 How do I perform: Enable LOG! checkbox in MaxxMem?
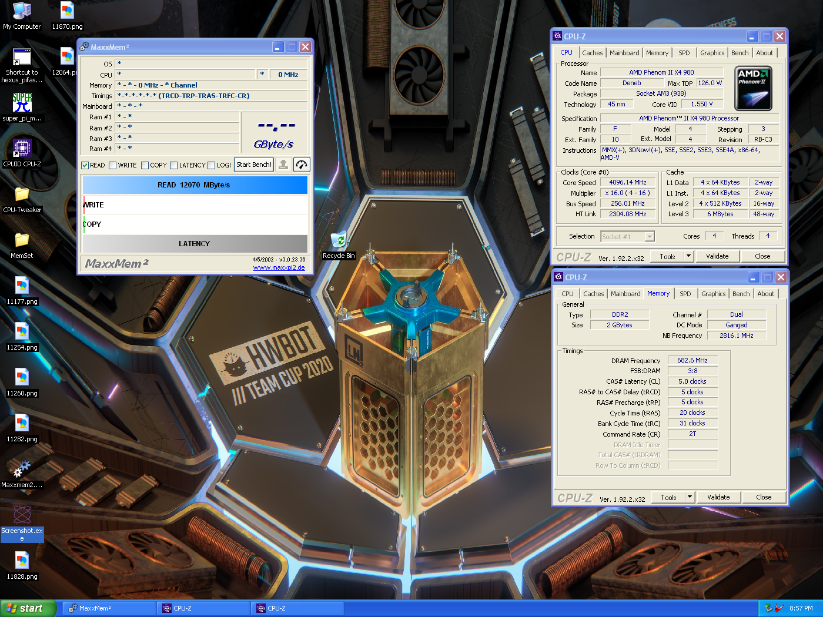[211, 165]
